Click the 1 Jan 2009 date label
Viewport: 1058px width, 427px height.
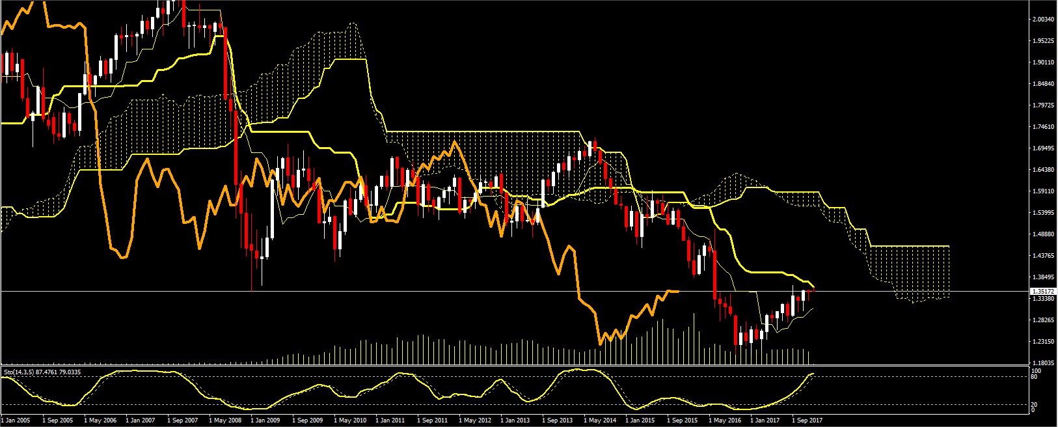(x=265, y=421)
